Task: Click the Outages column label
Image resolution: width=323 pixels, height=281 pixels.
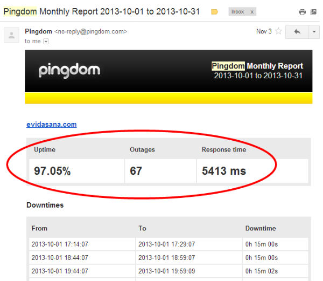Action: (x=142, y=149)
